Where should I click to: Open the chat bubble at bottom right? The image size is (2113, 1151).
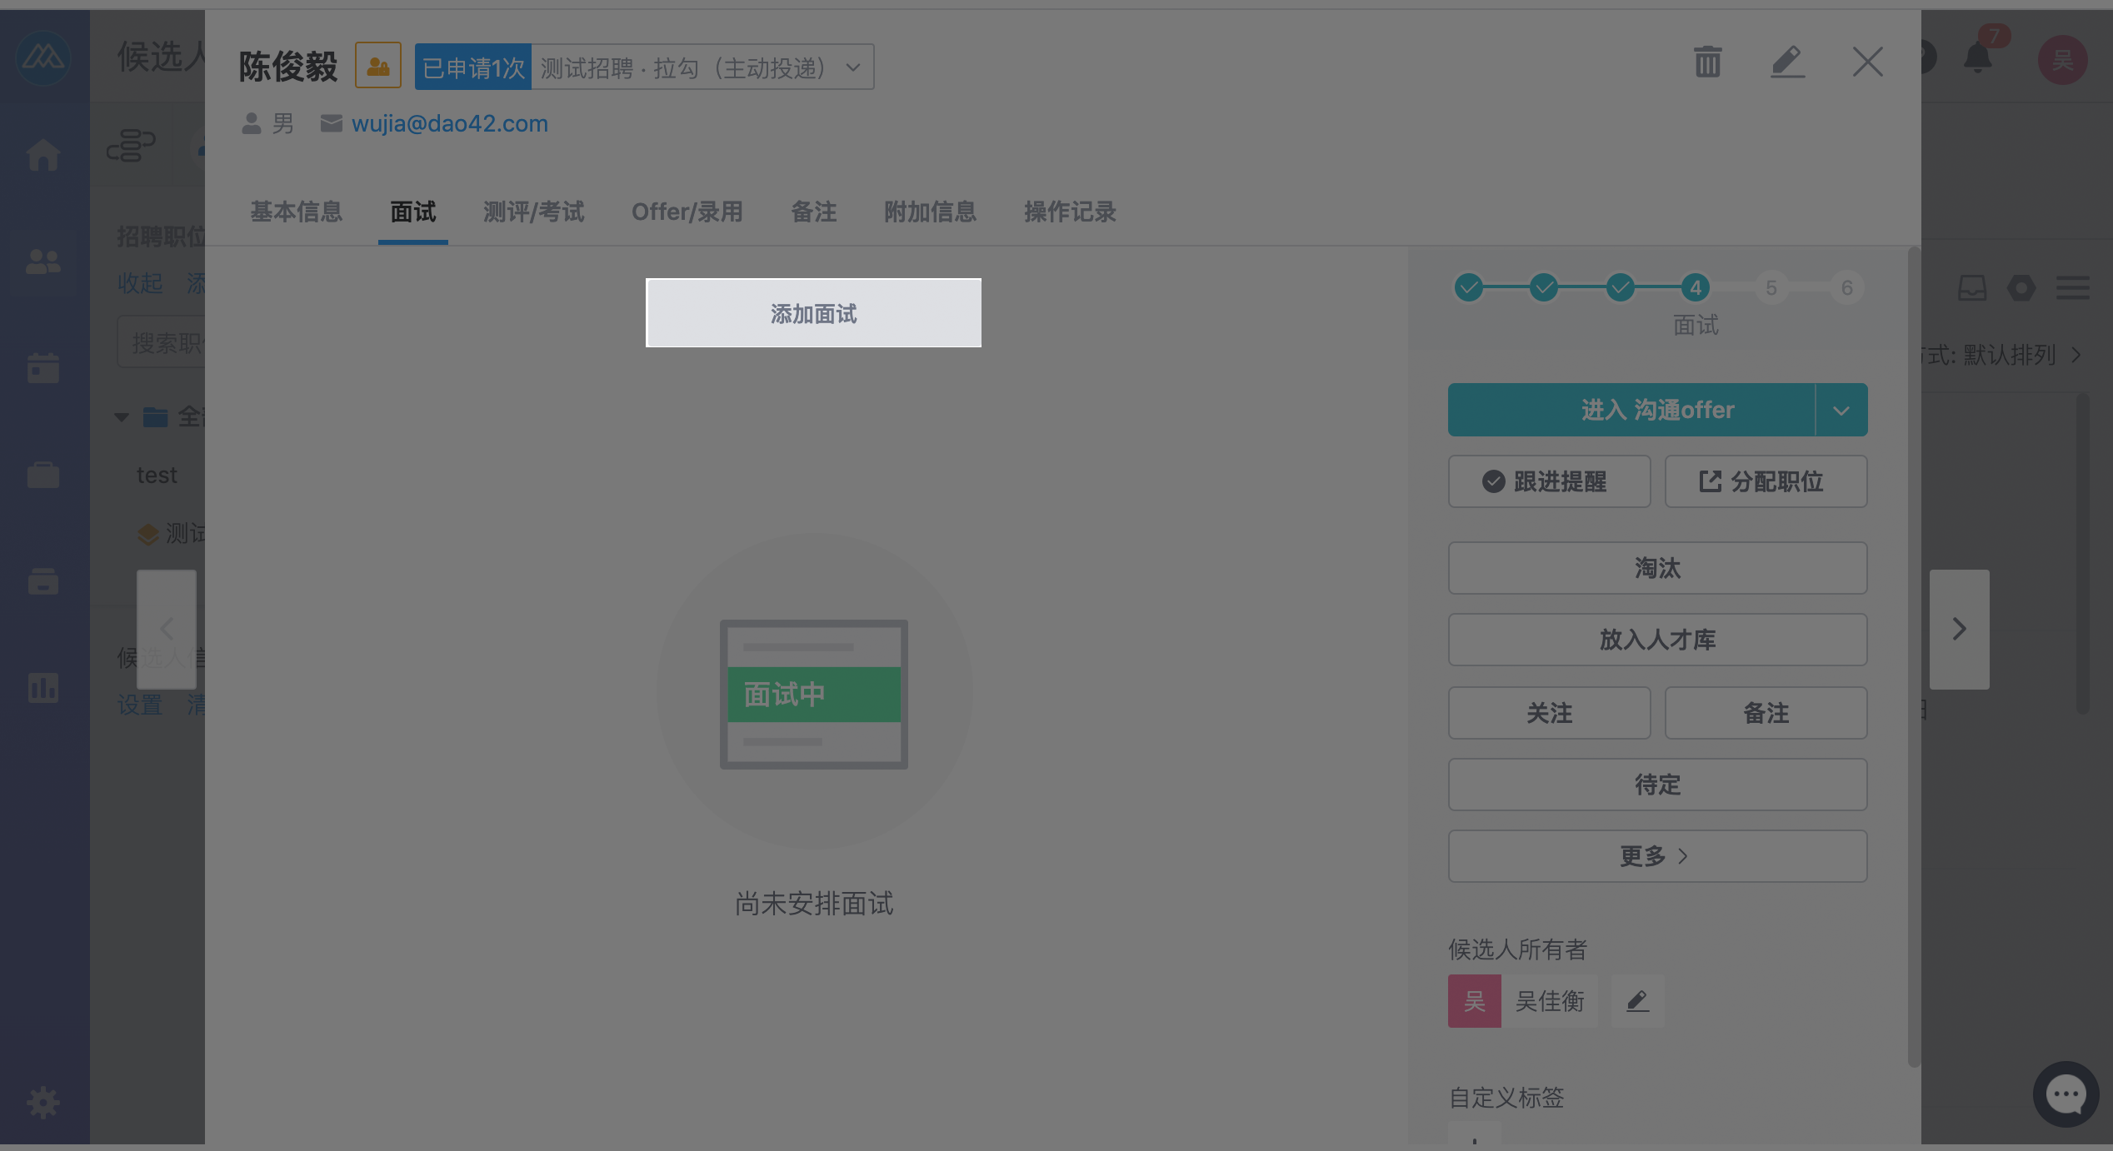(2065, 1094)
